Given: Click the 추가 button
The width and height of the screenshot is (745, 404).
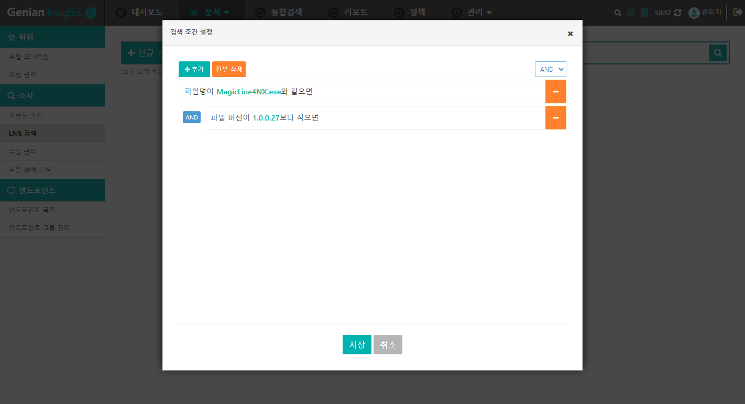Looking at the screenshot, I should [194, 69].
